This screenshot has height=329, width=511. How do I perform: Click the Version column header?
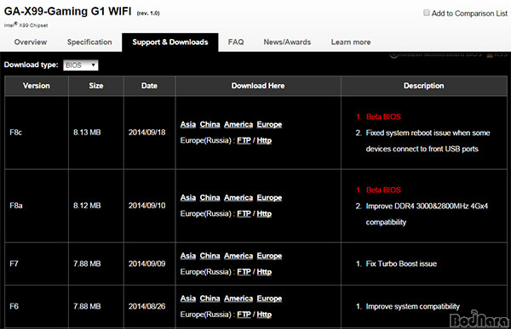(x=37, y=86)
